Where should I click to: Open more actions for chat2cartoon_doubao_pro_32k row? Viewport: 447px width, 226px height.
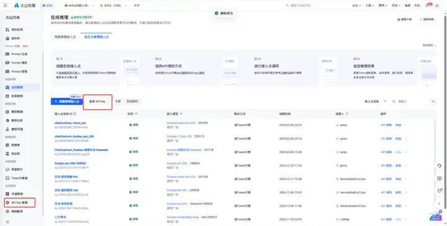(x=406, y=139)
